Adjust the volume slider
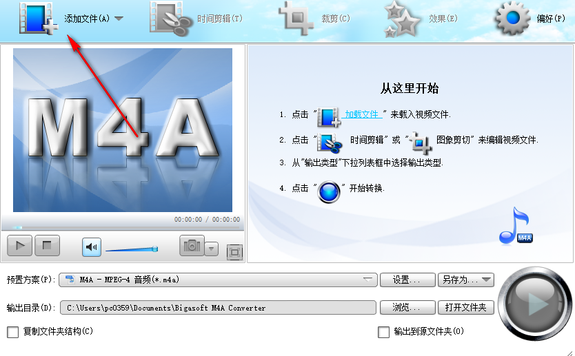 tap(132, 249)
